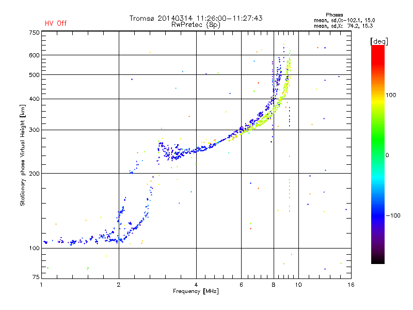The image size is (413, 310).
Task: Click the 'mean, sd,O:-102.1, 15.0' text
Action: (x=344, y=20)
